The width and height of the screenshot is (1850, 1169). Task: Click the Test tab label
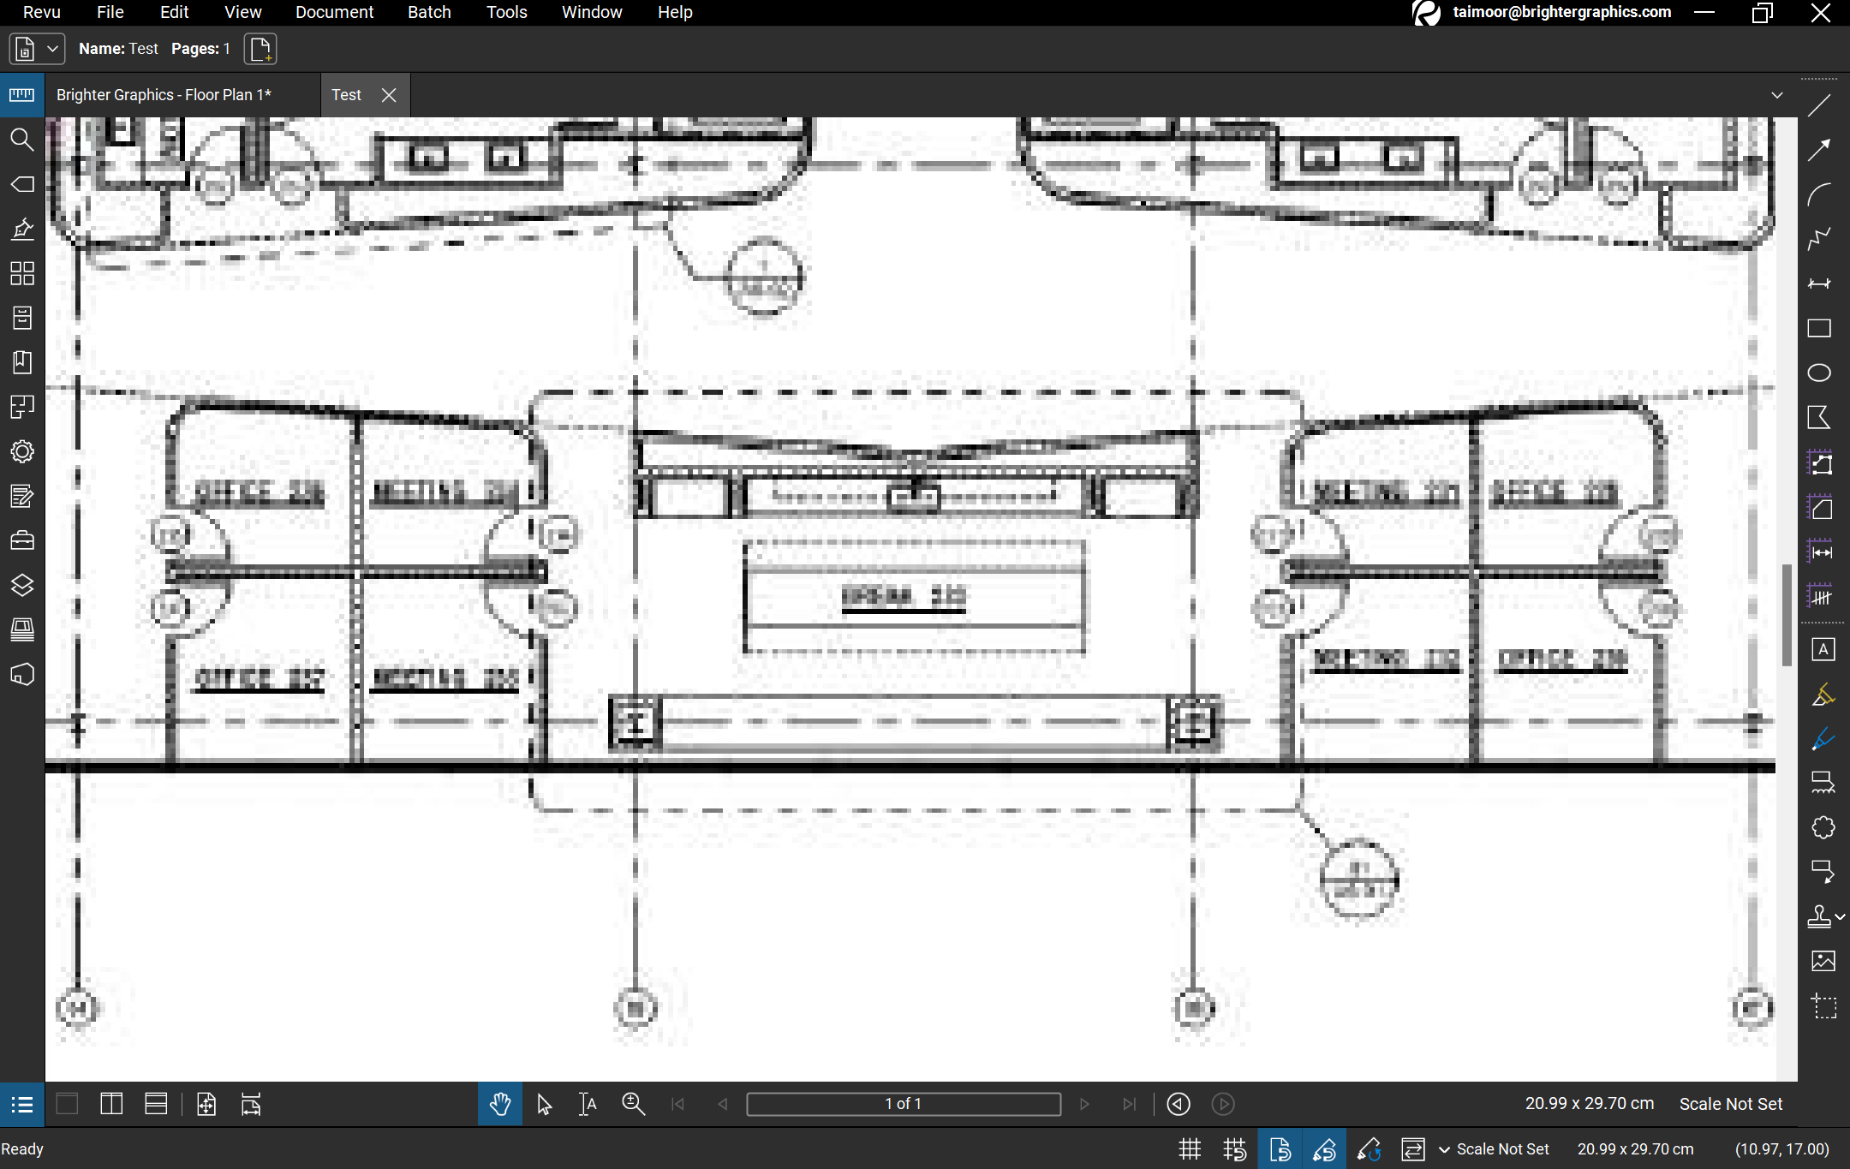point(346,94)
